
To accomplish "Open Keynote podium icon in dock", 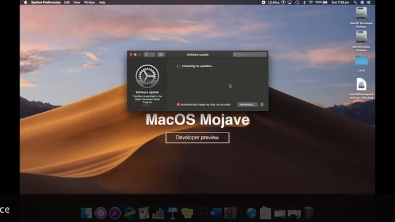I will pyautogui.click(x=173, y=213).
